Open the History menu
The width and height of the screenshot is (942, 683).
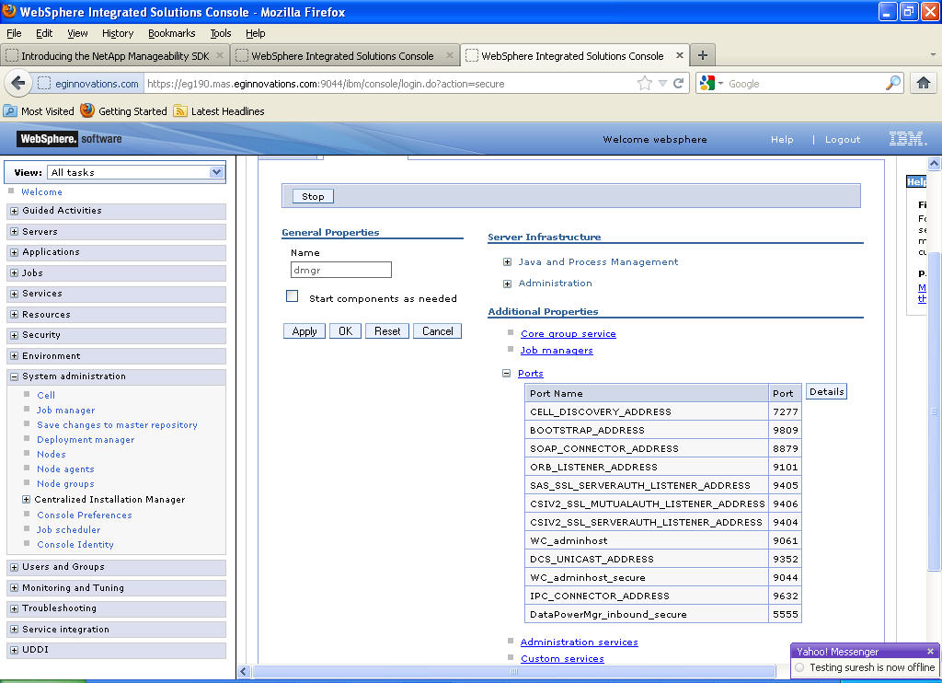point(118,33)
